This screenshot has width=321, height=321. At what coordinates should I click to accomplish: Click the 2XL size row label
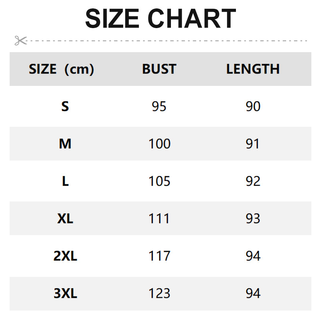65,256
